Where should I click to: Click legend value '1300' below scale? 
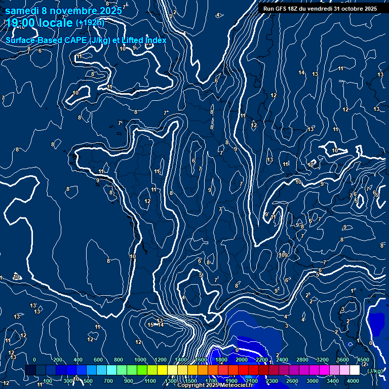pos(171,381)
